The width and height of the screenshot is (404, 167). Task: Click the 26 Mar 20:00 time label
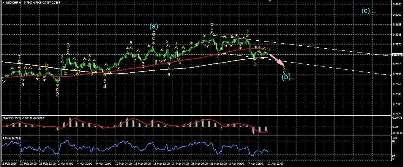coord(200,164)
